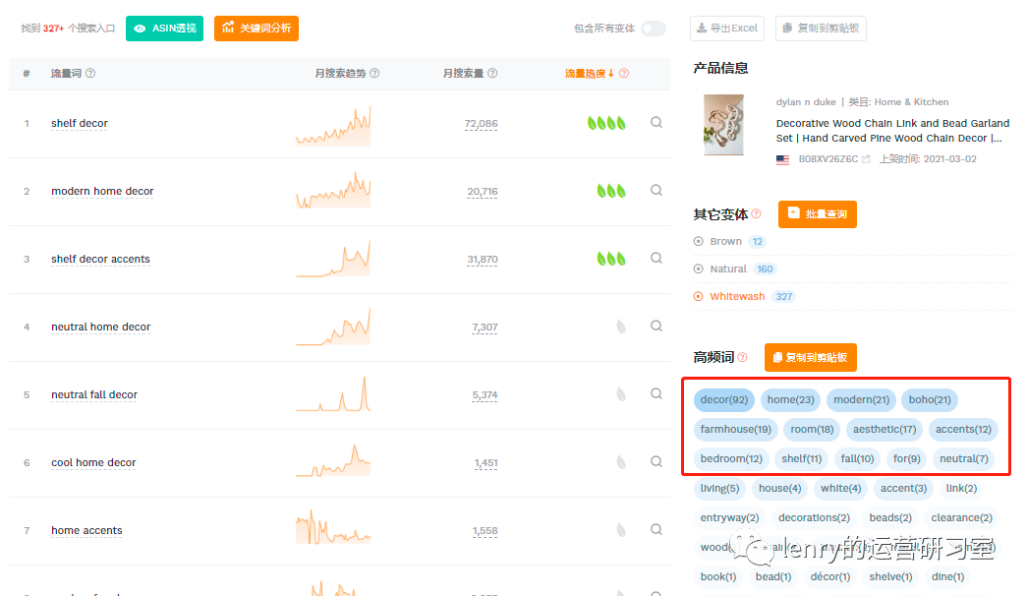Open the shelf decor accents keyword link
1027x596 pixels.
[x=100, y=260]
